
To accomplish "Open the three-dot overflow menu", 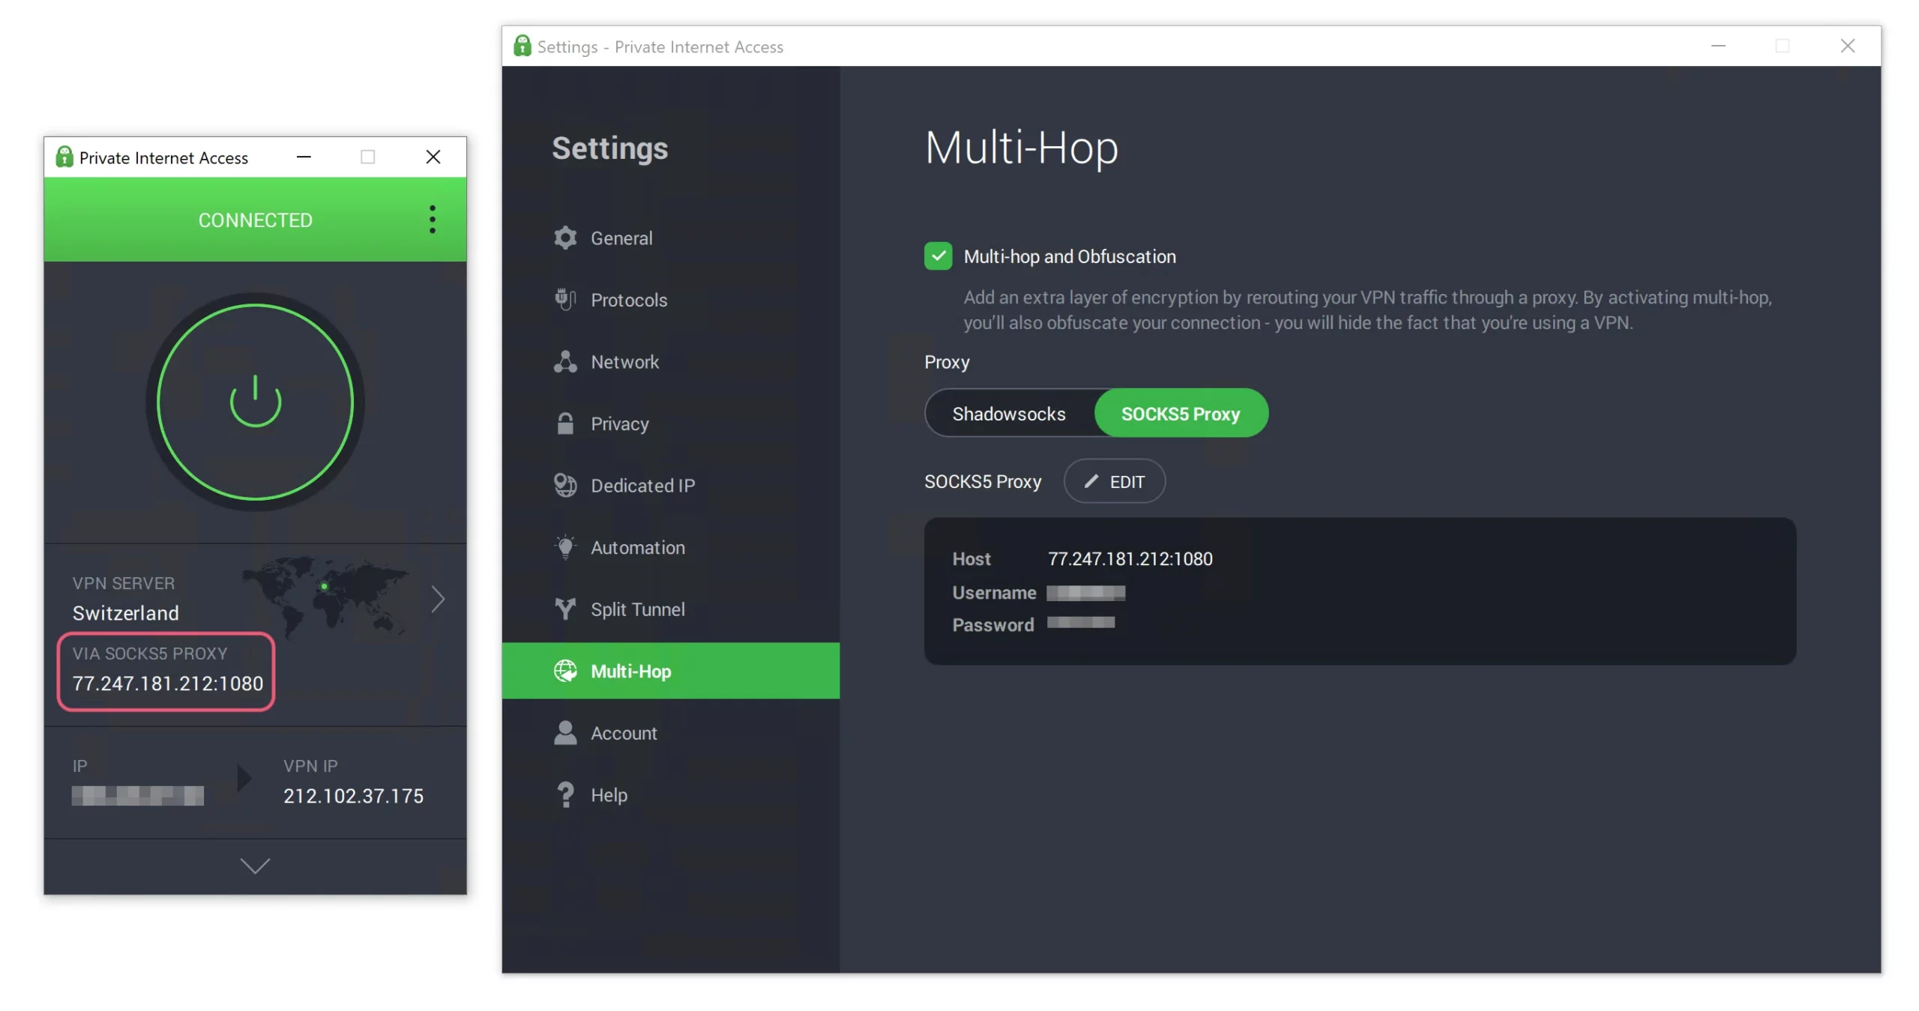I will (x=433, y=219).
